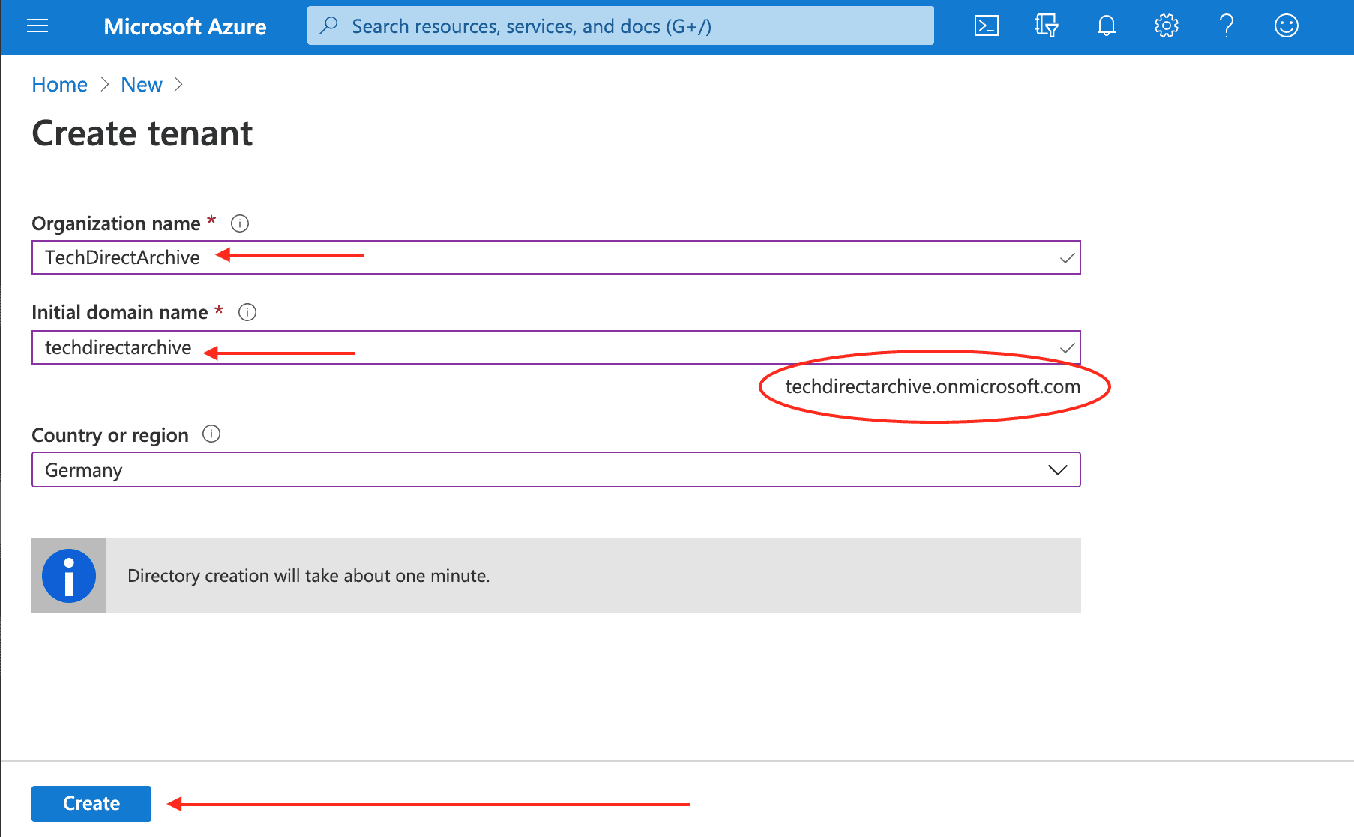This screenshot has height=837, width=1354.
Task: Click the Microsoft Azure logo text
Action: click(x=184, y=27)
